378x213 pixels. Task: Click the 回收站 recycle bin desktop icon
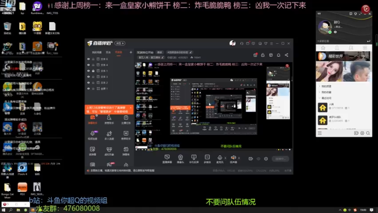point(8,28)
